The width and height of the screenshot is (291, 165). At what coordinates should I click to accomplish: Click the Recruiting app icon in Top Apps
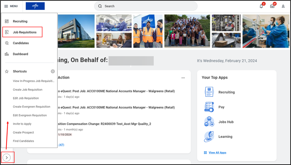209,92
